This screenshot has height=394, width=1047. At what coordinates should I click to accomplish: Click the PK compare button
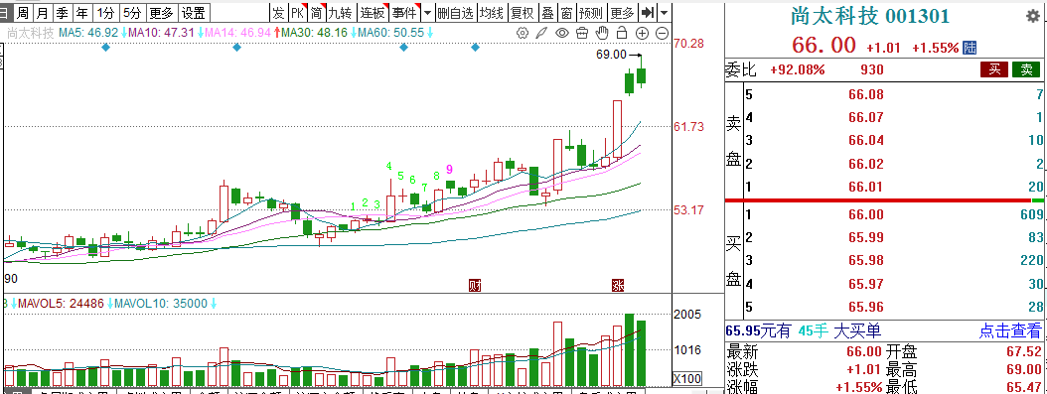pos(298,12)
